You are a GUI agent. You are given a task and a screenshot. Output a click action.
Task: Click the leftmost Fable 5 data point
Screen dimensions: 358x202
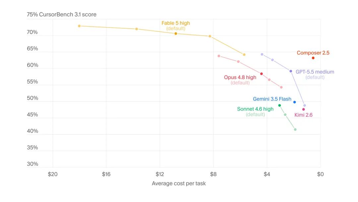(x=79, y=26)
